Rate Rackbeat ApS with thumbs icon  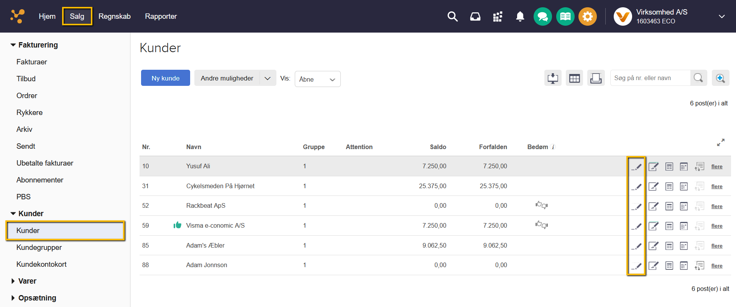tap(541, 205)
